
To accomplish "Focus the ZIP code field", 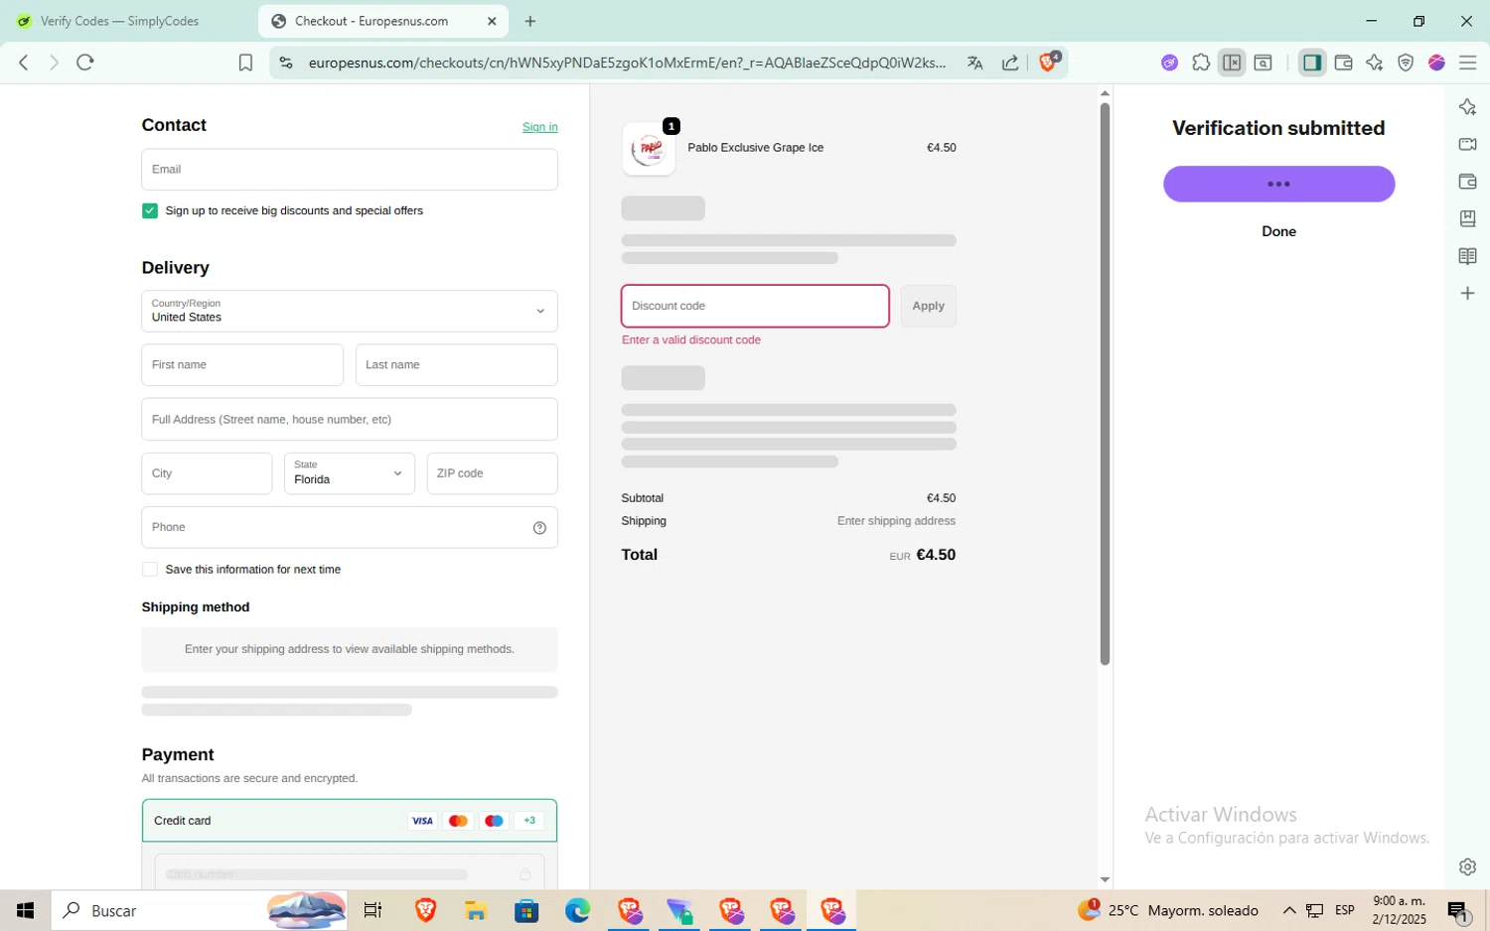I will [493, 473].
